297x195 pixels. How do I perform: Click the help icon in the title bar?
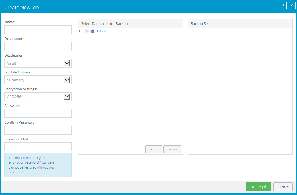click(x=283, y=5)
